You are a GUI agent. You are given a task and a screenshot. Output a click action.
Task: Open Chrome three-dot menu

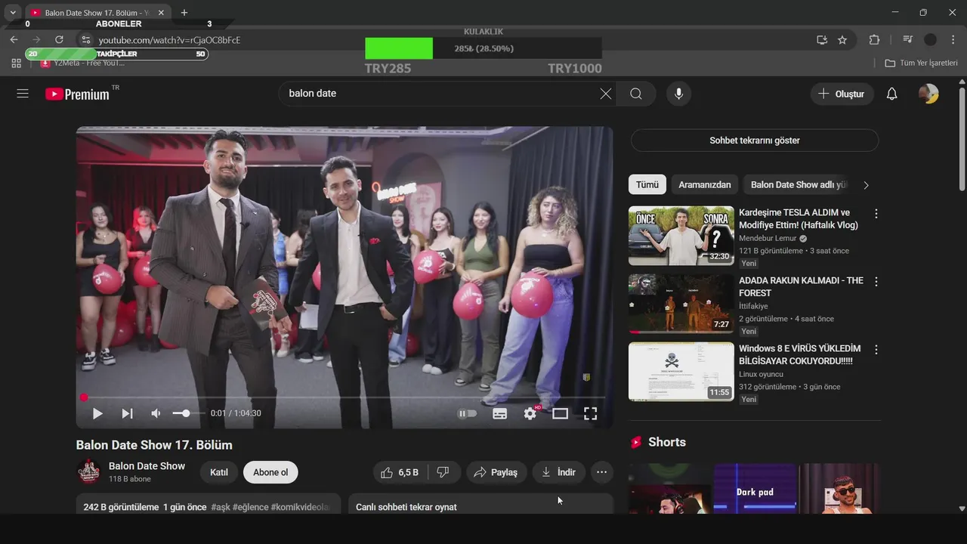[952, 40]
